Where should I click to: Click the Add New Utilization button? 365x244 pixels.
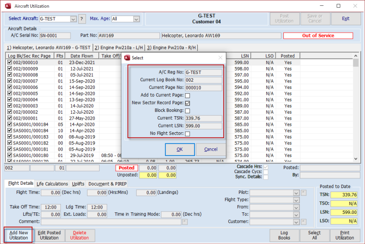(19, 235)
